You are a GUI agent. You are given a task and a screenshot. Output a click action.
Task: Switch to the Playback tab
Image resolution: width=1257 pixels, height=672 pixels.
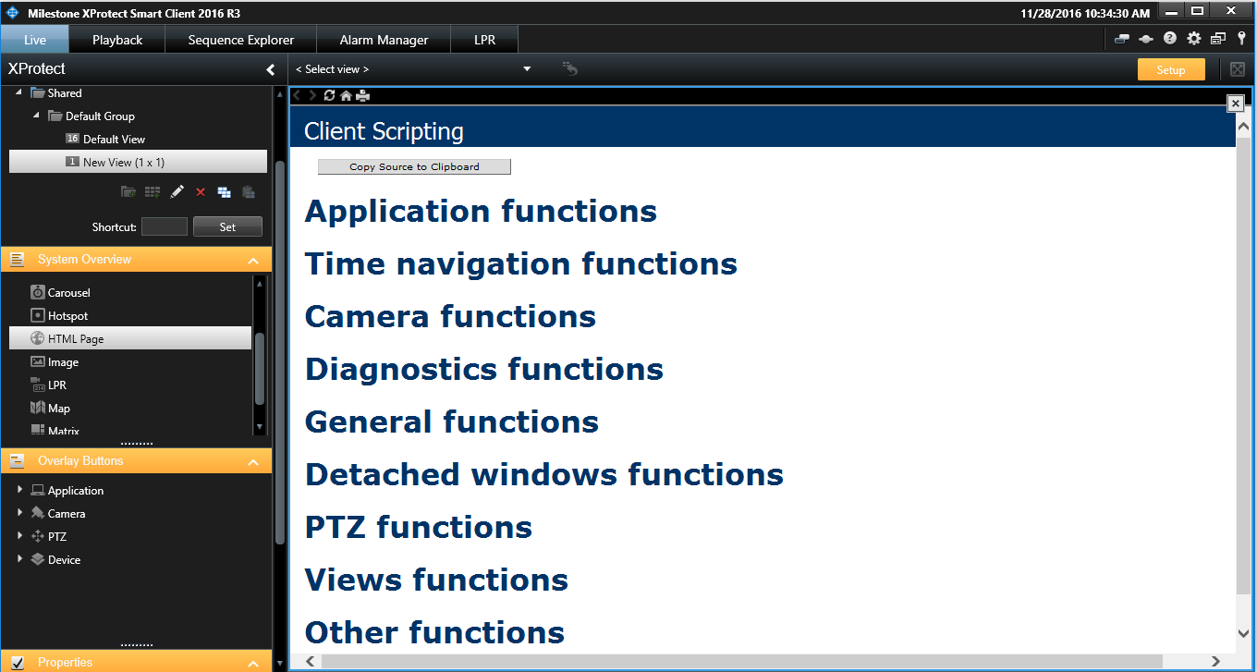pos(116,39)
